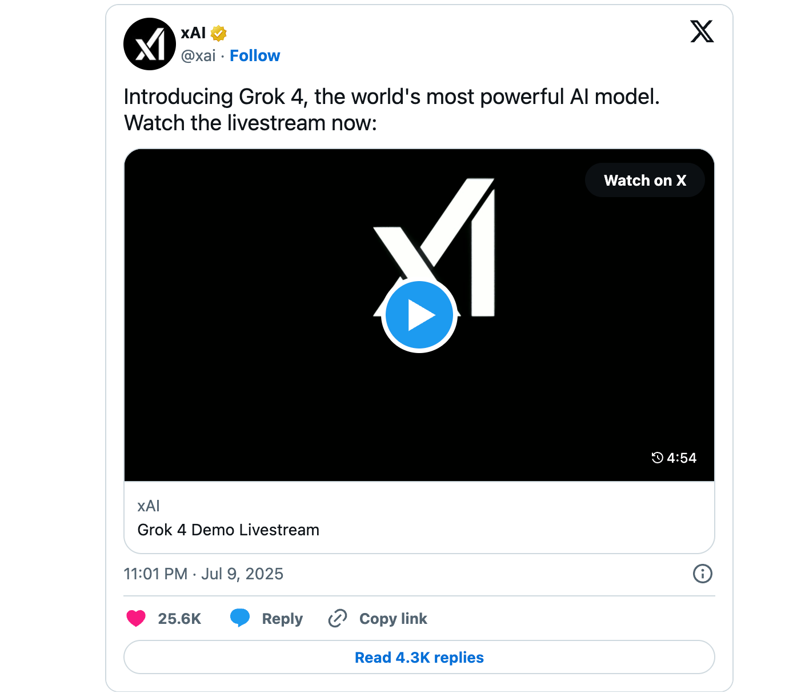
Task: Click the 25.6K likes count
Action: tap(179, 619)
